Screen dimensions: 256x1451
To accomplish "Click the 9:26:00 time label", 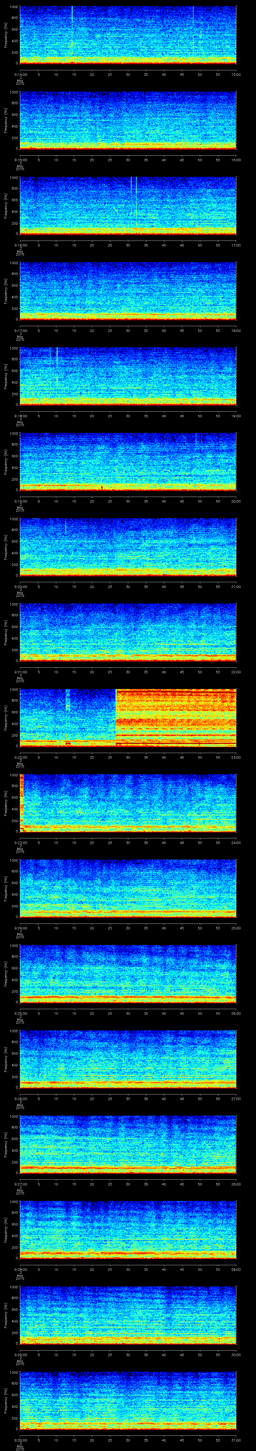I will (20, 1098).
